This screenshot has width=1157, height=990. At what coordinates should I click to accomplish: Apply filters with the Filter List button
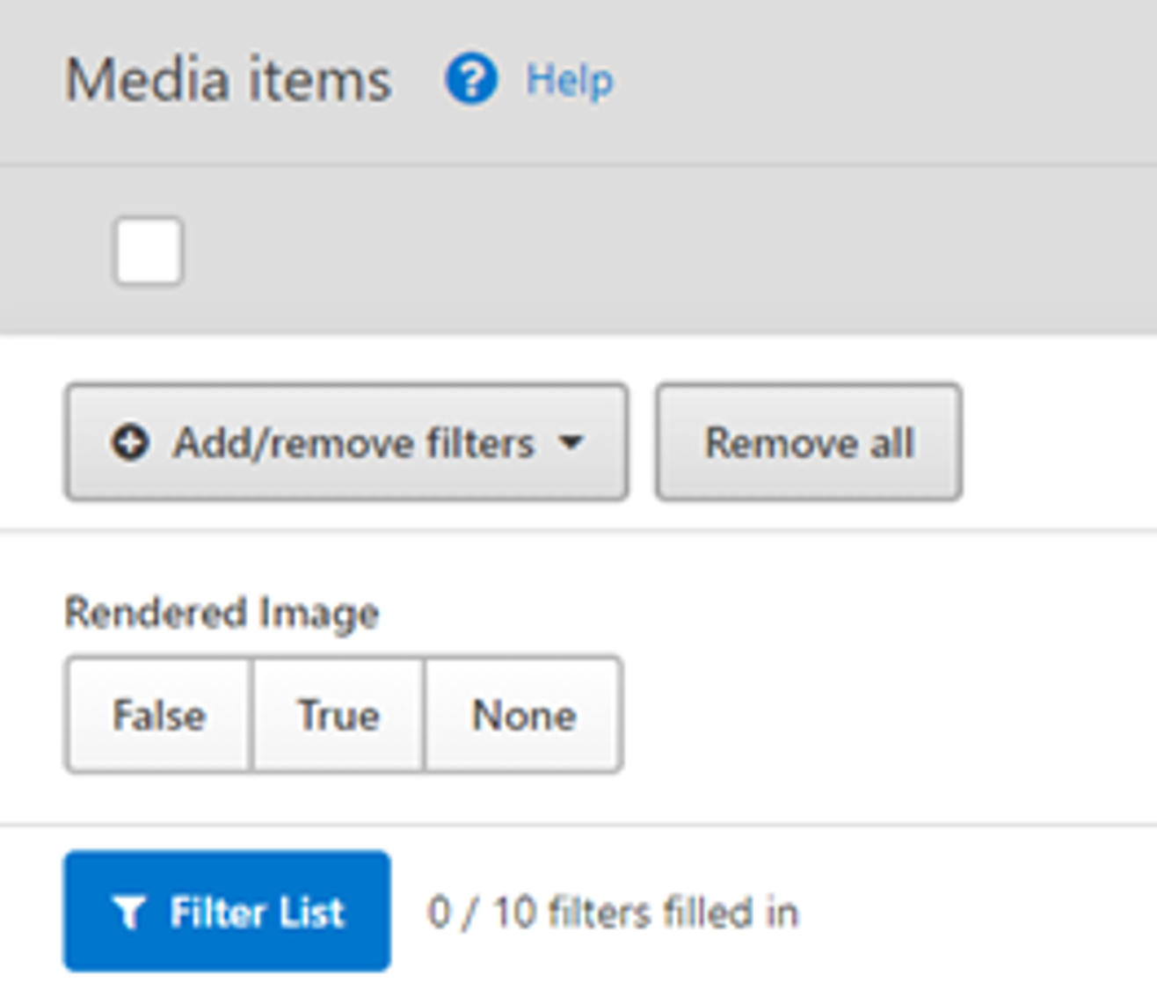(x=227, y=912)
